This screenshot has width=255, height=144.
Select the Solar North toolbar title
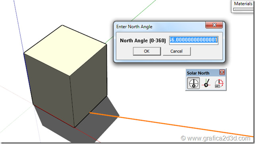[198, 73]
